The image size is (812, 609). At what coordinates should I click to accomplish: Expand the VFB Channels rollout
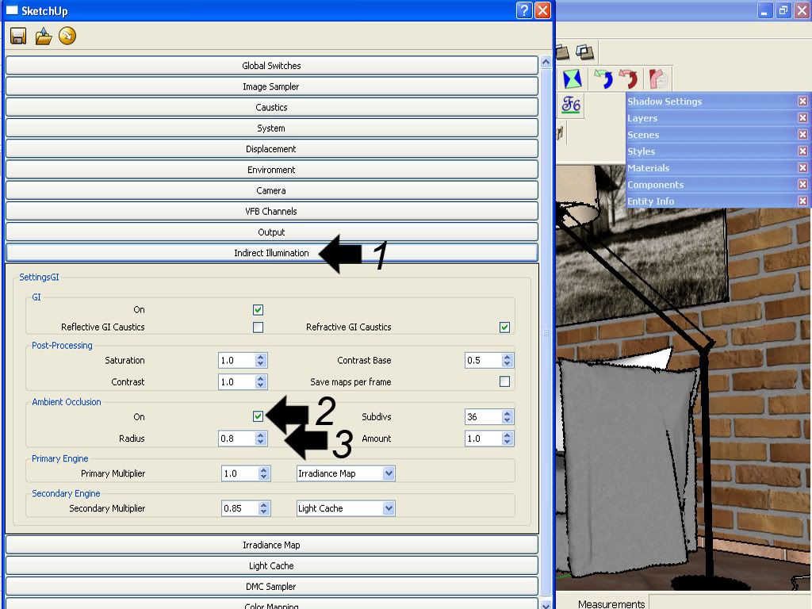point(272,211)
